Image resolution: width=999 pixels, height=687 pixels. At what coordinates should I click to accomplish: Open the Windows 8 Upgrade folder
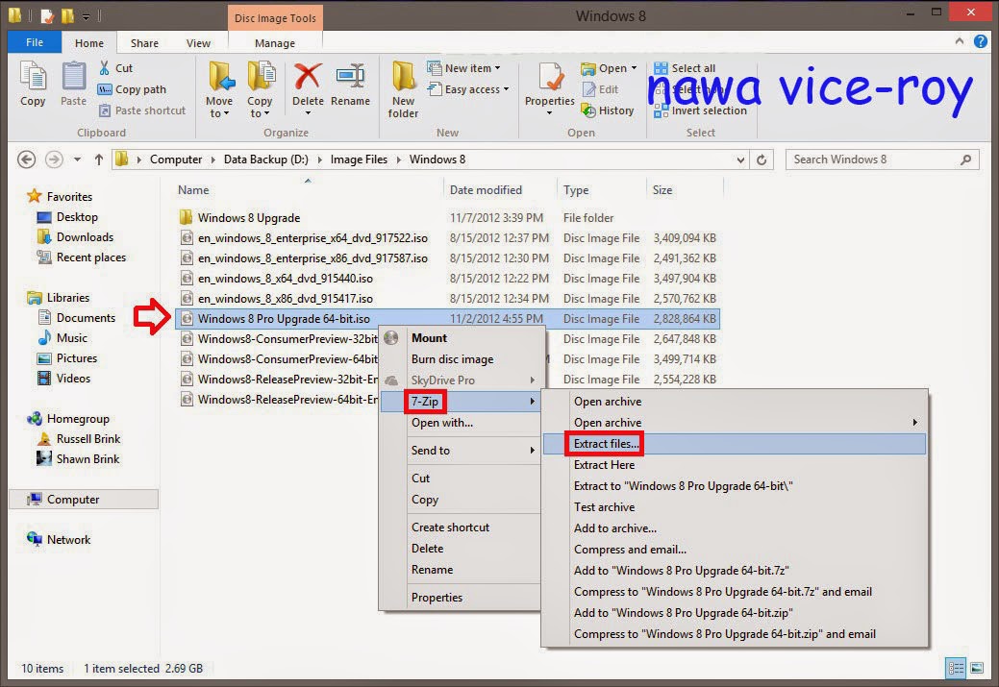(x=248, y=218)
